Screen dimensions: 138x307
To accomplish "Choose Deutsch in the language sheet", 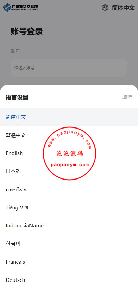I will tap(69, 280).
